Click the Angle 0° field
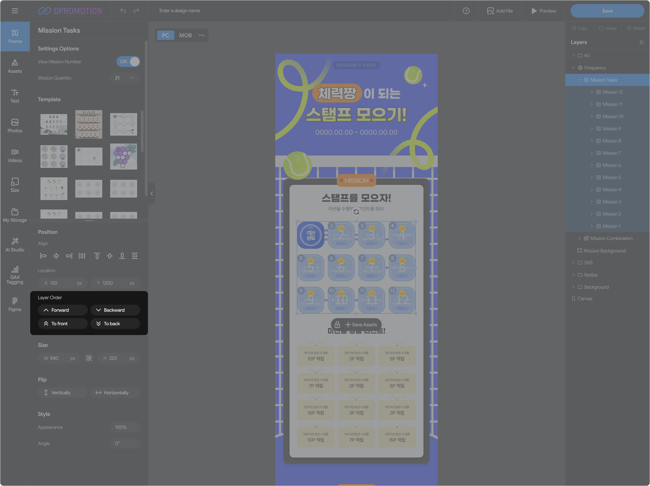650x486 pixels. tap(125, 443)
